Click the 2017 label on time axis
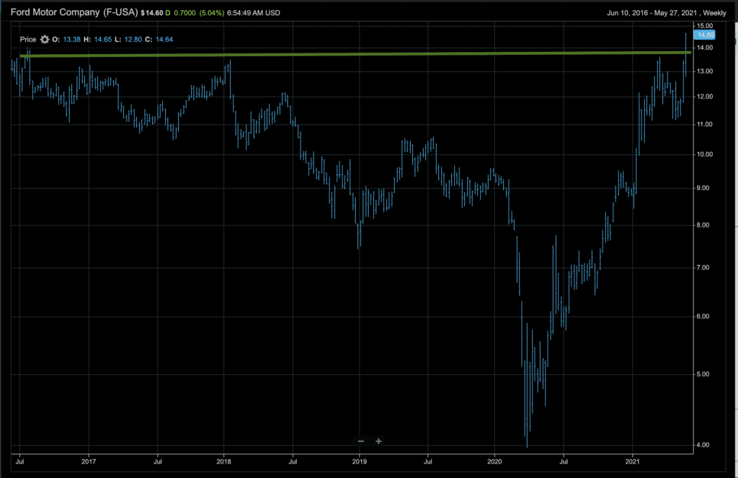Image resolution: width=738 pixels, height=478 pixels. pyautogui.click(x=89, y=459)
